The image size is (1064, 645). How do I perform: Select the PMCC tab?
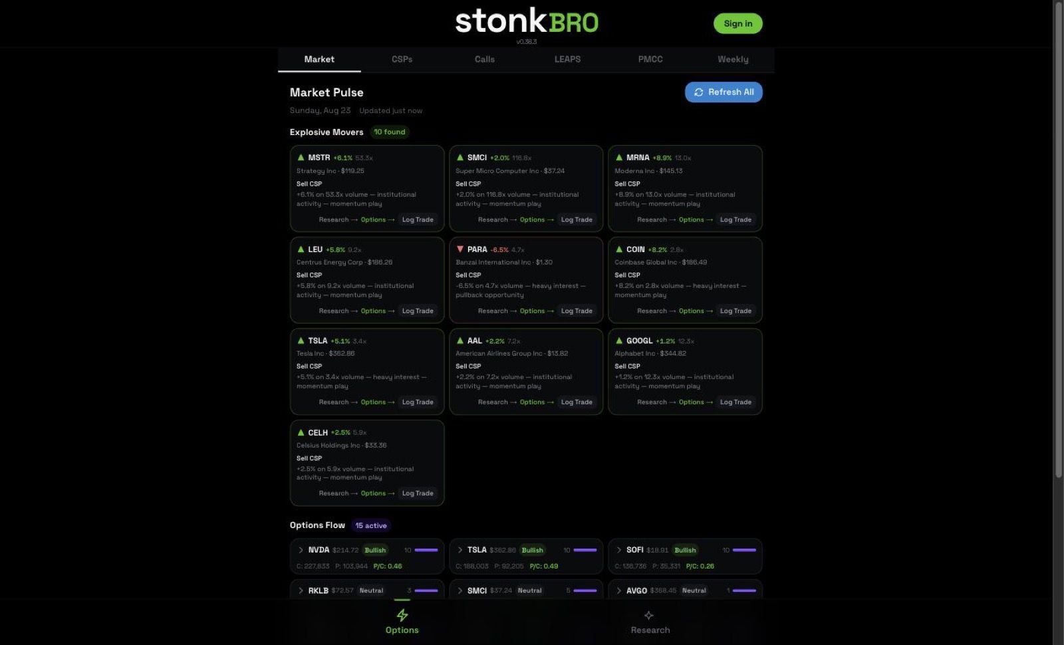click(x=650, y=59)
